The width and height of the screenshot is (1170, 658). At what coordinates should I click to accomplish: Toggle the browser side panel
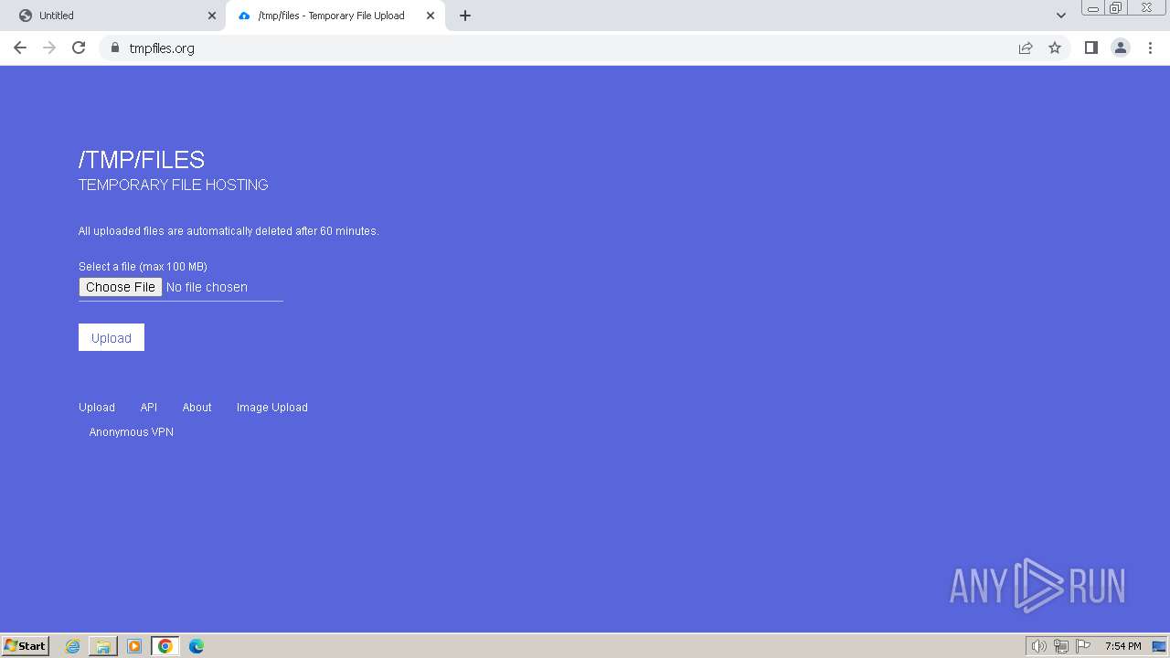pyautogui.click(x=1090, y=48)
